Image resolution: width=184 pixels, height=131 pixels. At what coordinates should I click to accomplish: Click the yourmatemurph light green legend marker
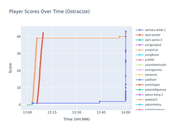(x=140, y=65)
